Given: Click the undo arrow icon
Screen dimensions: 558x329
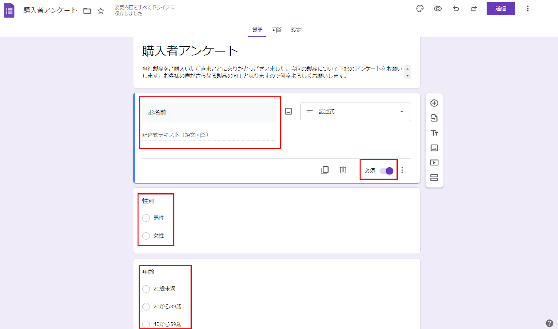Looking at the screenshot, I should (456, 9).
